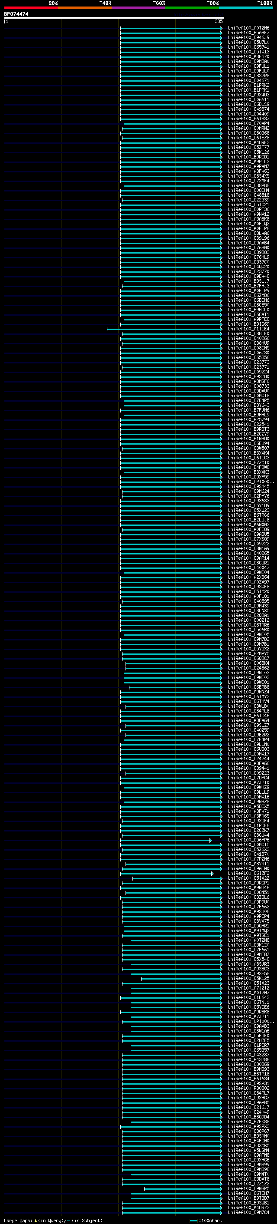Select the UniRef100_Q9FUL1 label
The image size is (277, 1224).
pos(248,66)
